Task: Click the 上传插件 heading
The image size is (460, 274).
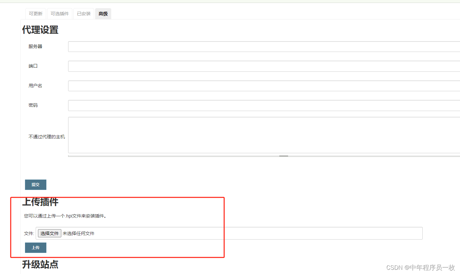Action: pyautogui.click(x=40, y=202)
